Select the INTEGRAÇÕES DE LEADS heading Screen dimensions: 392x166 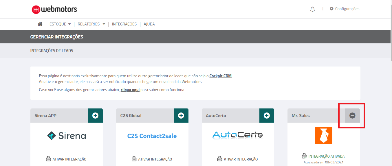pyautogui.click(x=52, y=51)
